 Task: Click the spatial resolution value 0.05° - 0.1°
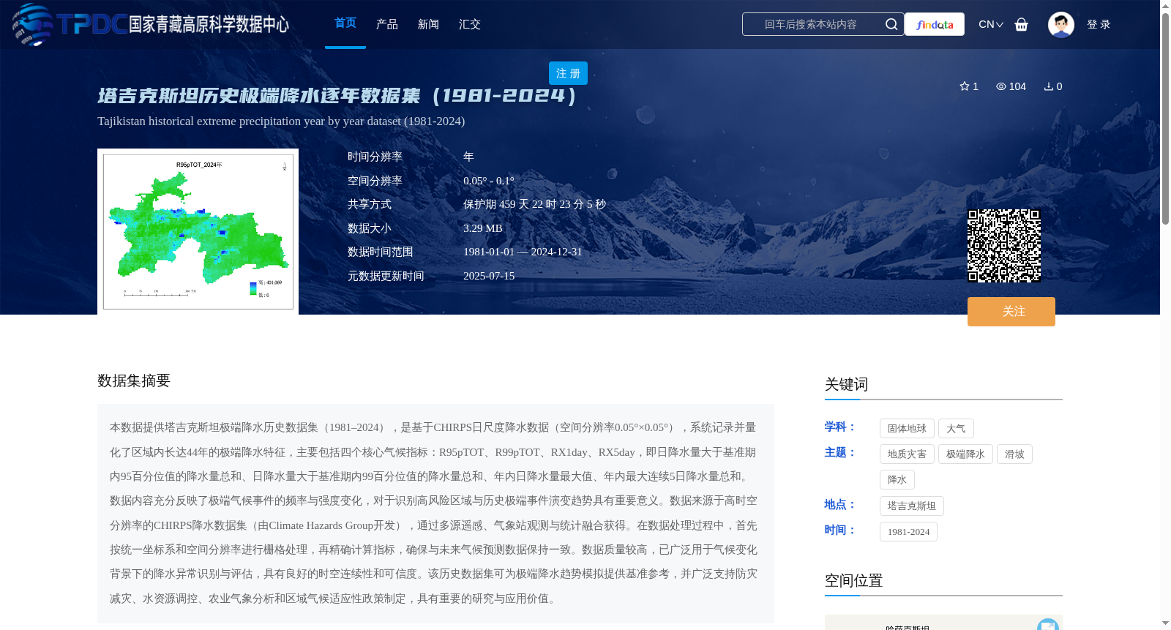[x=489, y=181]
